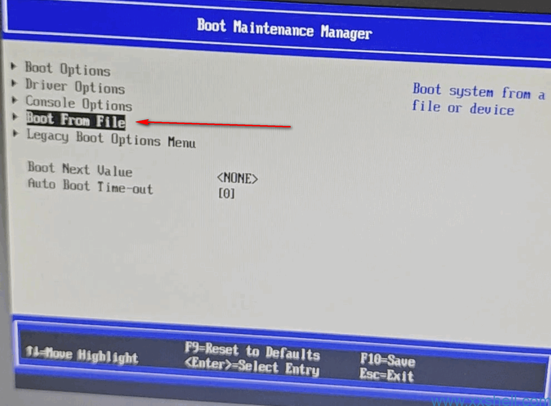Click the triangle arrow beside Driver Options
Viewport: 551px width, 406px height.
(x=14, y=82)
